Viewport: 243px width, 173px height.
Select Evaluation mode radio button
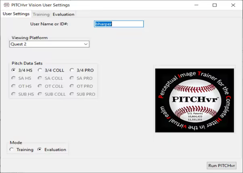tap(40, 150)
